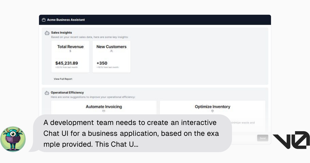Click the green monster avatar
This screenshot has height=163, width=310.
(x=13, y=139)
